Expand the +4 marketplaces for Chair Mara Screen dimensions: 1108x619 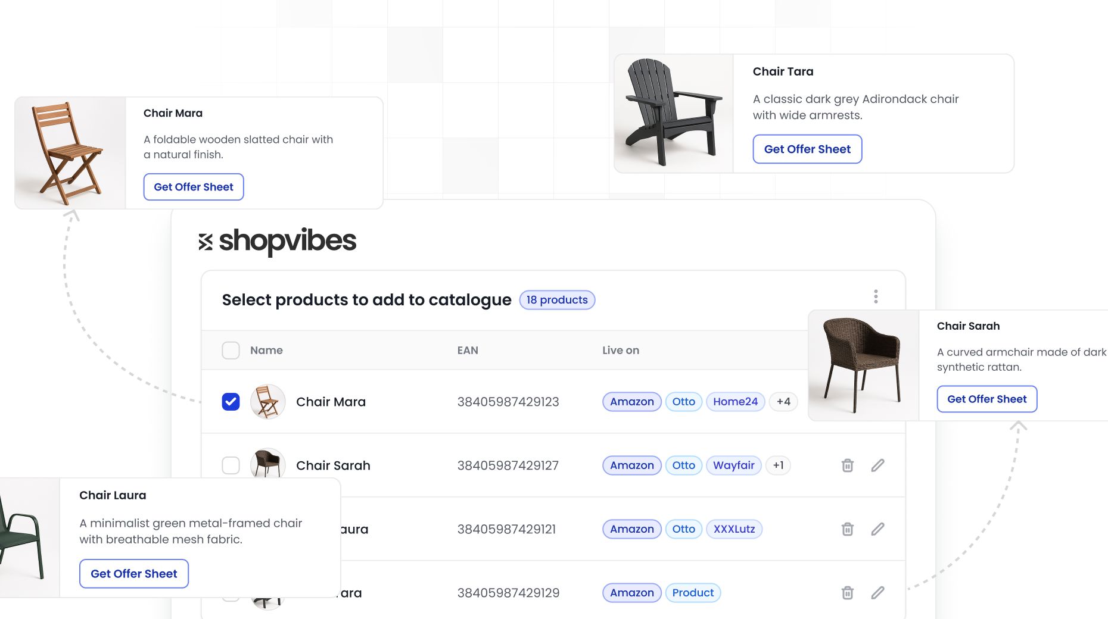tap(783, 402)
